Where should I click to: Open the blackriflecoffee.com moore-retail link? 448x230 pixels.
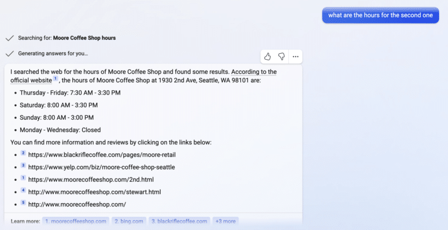102,155
